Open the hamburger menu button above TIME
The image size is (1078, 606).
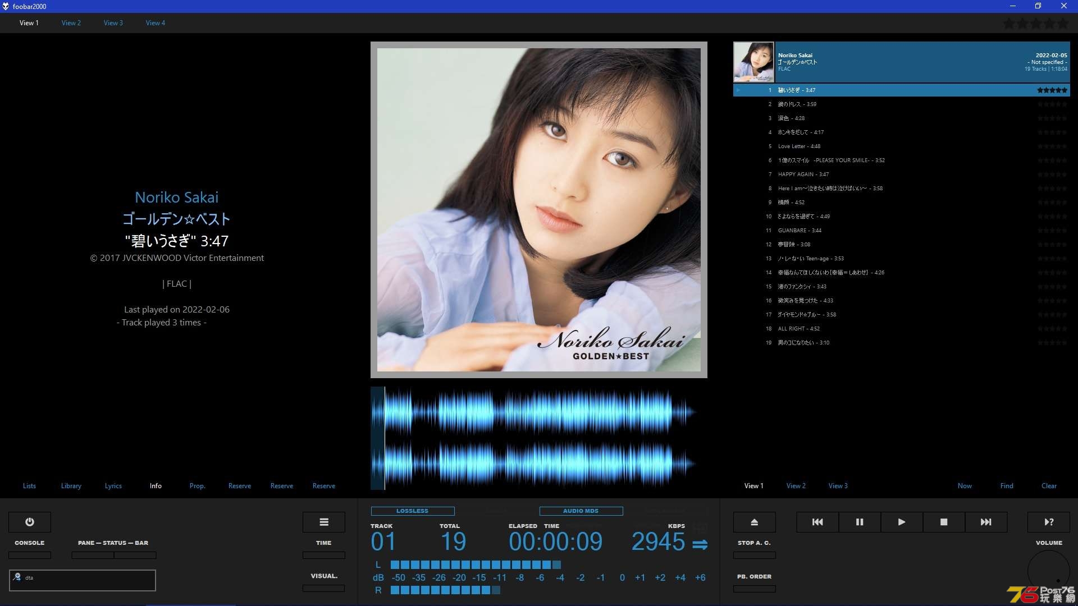coord(324,522)
